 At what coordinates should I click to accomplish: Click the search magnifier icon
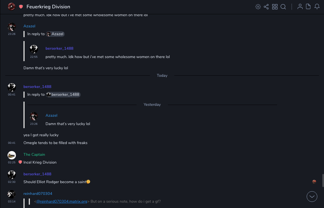coord(283,7)
